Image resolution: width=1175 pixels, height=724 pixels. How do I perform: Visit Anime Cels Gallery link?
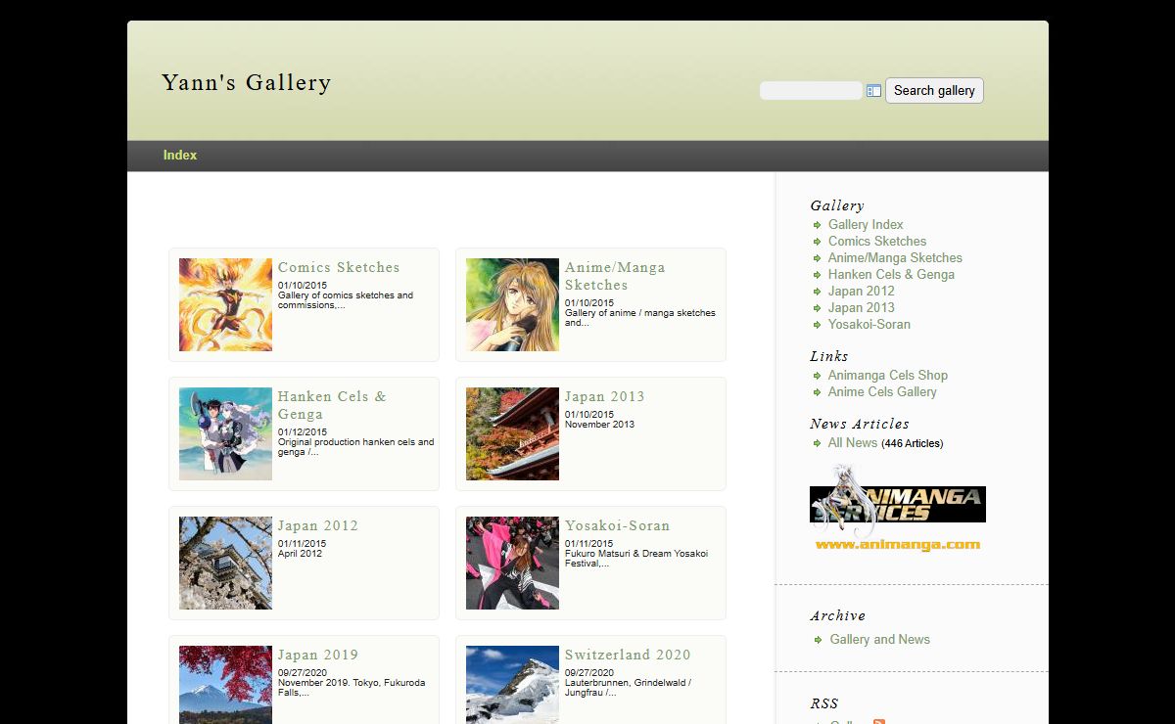coord(882,391)
